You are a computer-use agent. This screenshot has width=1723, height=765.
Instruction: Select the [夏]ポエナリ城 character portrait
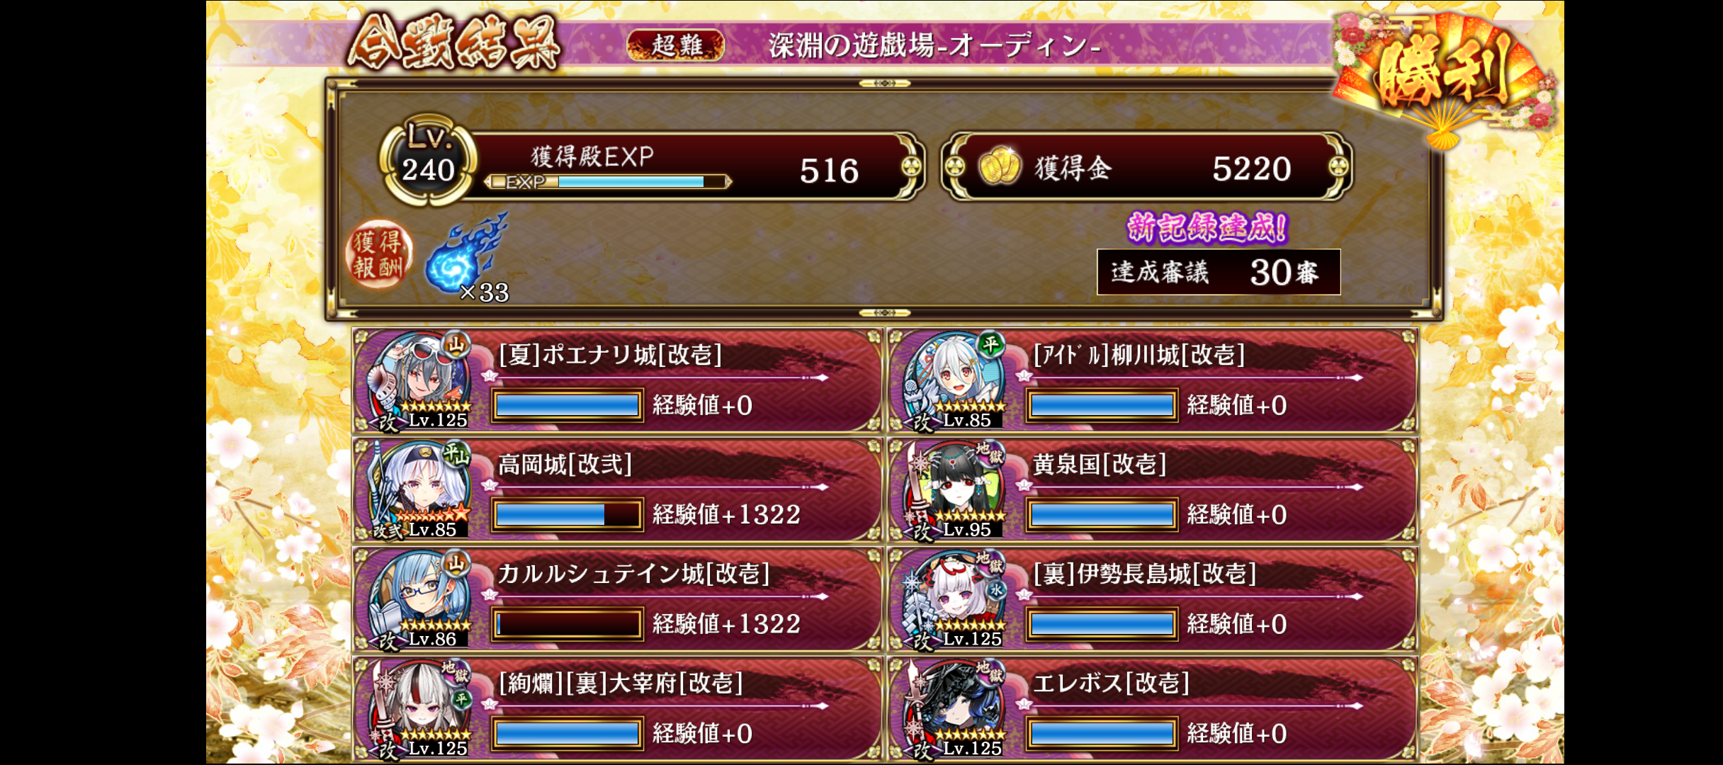(420, 380)
